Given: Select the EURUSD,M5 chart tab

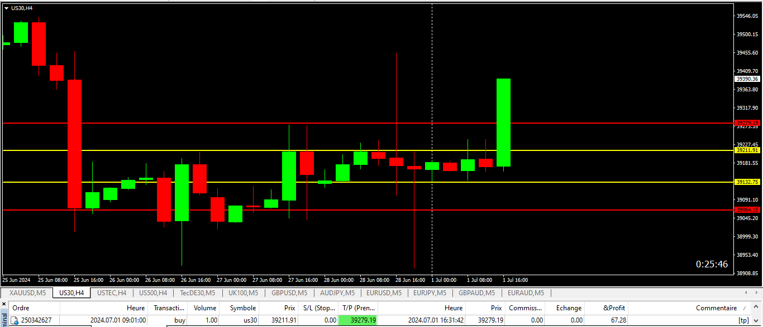Looking at the screenshot, I should pos(384,292).
